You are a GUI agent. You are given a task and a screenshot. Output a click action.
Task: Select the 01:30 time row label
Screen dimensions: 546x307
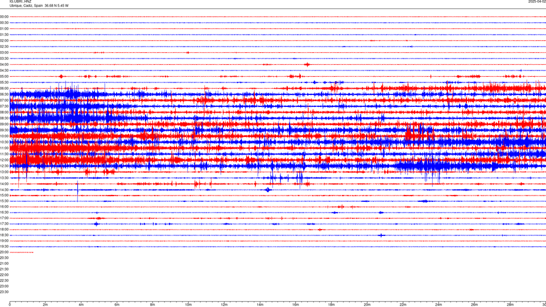coord(4,35)
